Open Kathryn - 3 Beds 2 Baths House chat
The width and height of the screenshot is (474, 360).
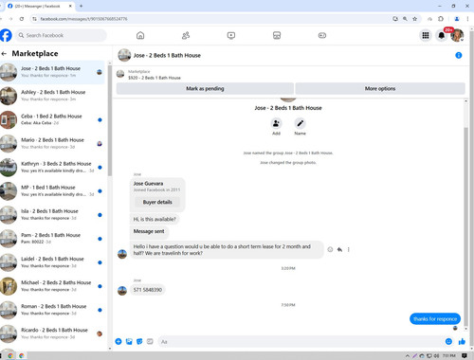point(52,167)
